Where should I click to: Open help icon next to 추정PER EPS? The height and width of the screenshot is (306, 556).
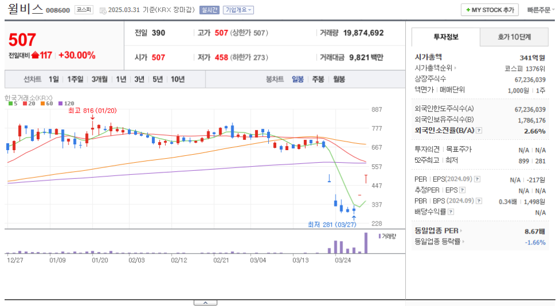[x=462, y=190]
